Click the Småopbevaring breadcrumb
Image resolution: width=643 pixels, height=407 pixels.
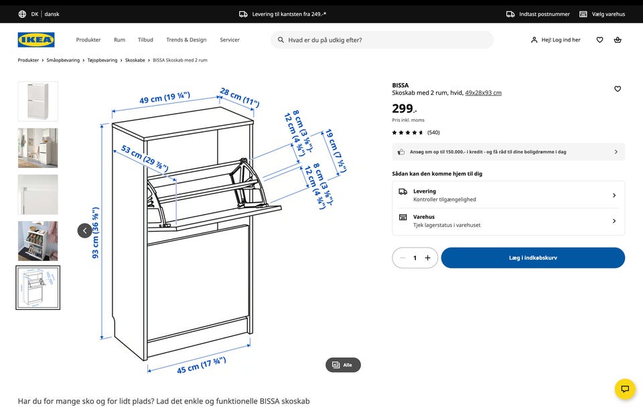pos(63,60)
